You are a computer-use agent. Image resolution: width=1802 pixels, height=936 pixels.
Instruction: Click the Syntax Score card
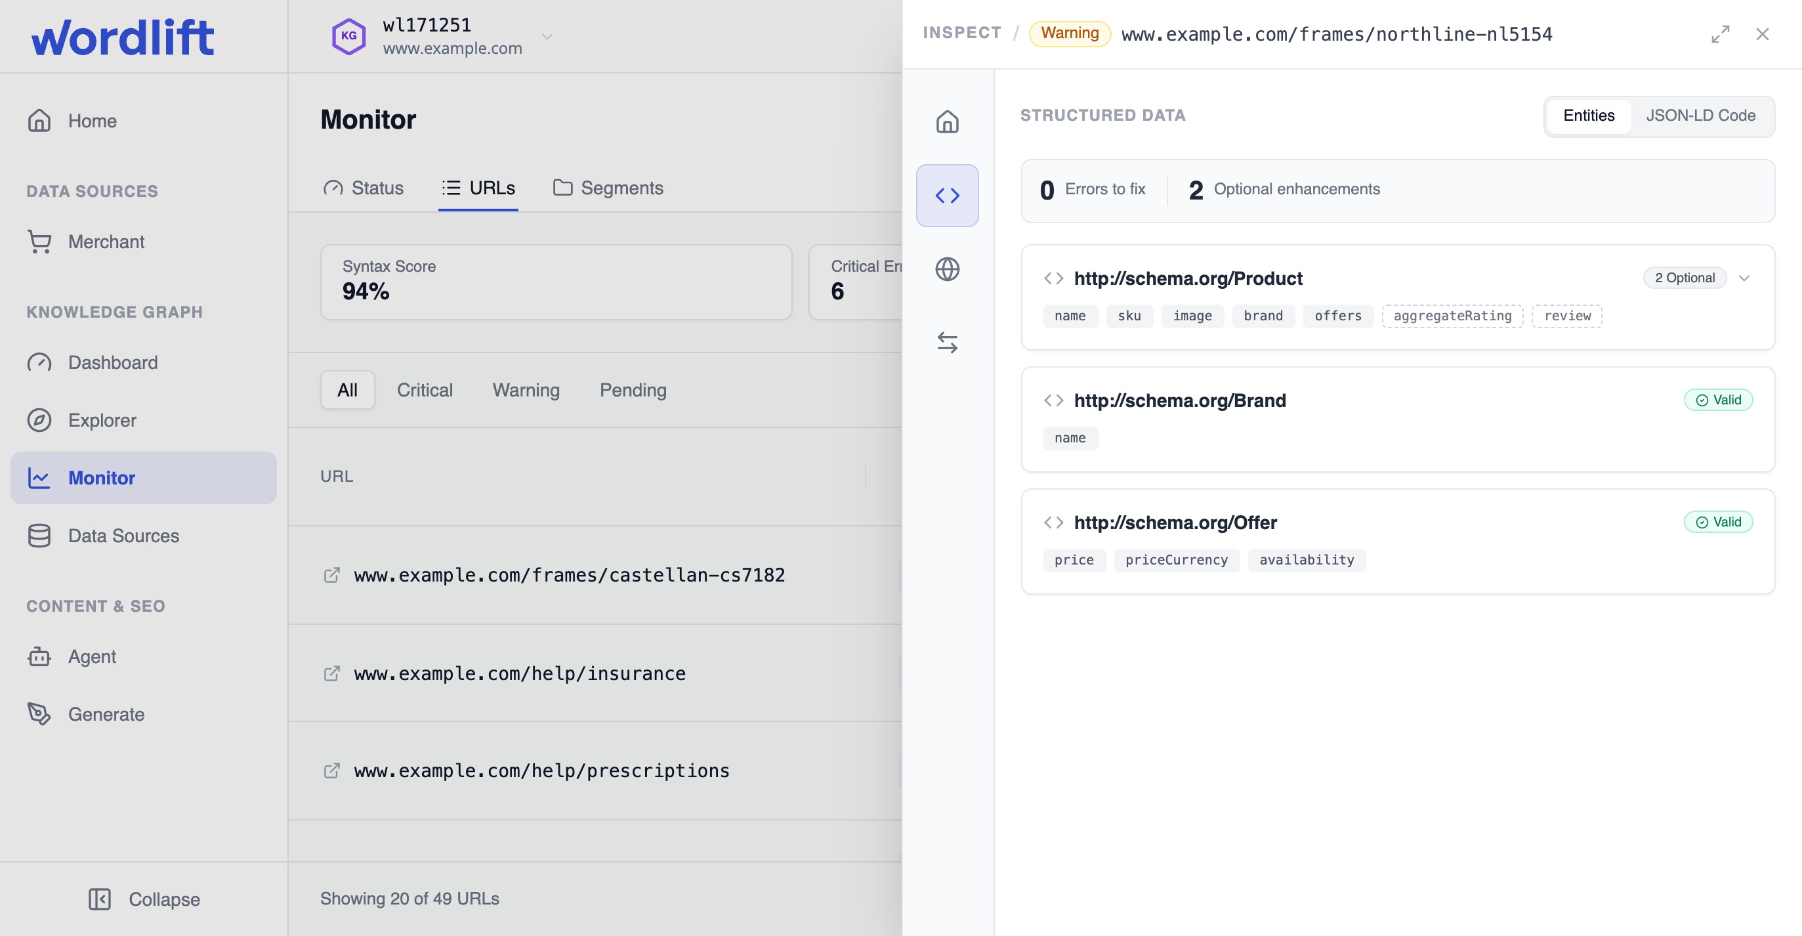tap(556, 283)
